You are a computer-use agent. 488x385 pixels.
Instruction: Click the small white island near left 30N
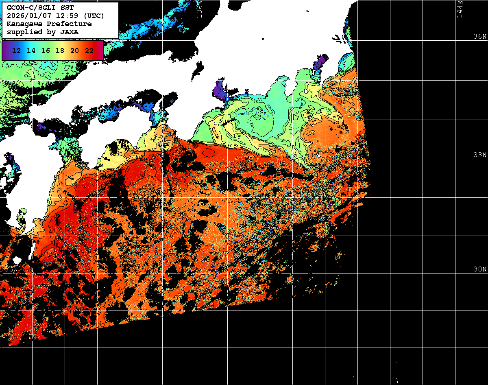(17, 260)
